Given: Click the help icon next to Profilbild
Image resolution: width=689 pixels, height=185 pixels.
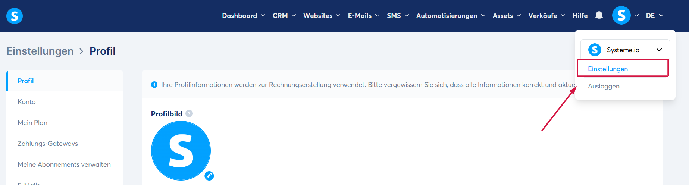Looking at the screenshot, I should tap(189, 113).
